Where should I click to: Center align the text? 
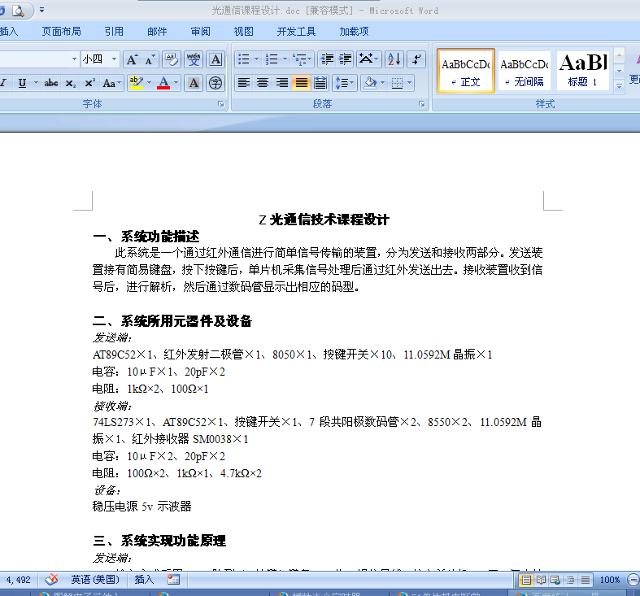[263, 83]
